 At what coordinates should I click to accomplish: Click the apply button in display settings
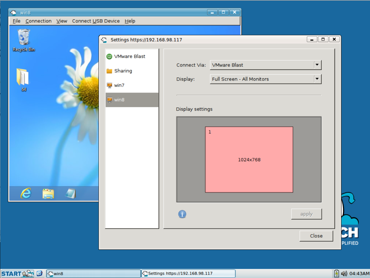pyautogui.click(x=306, y=214)
